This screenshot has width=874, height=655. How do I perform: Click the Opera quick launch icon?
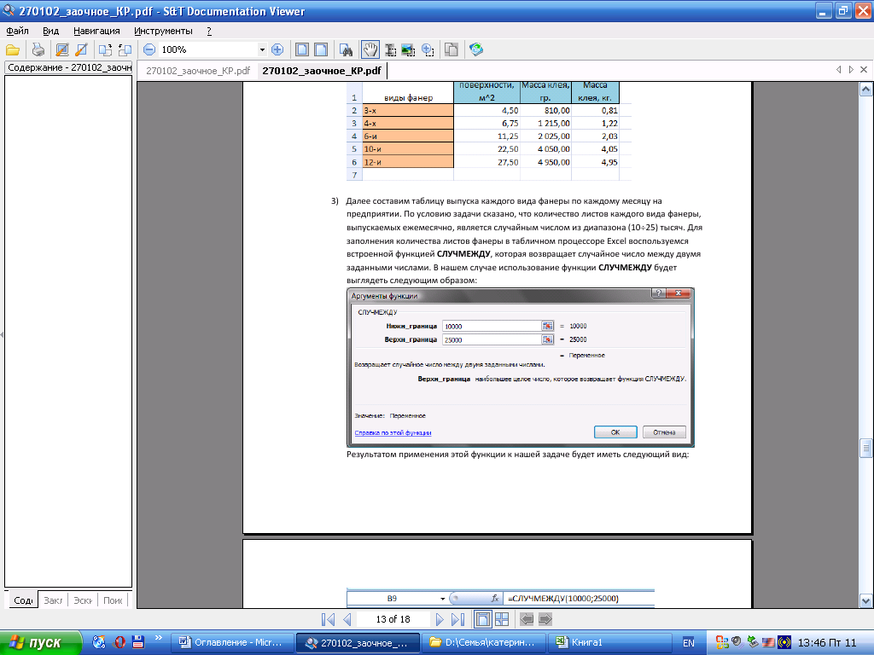click(x=119, y=642)
